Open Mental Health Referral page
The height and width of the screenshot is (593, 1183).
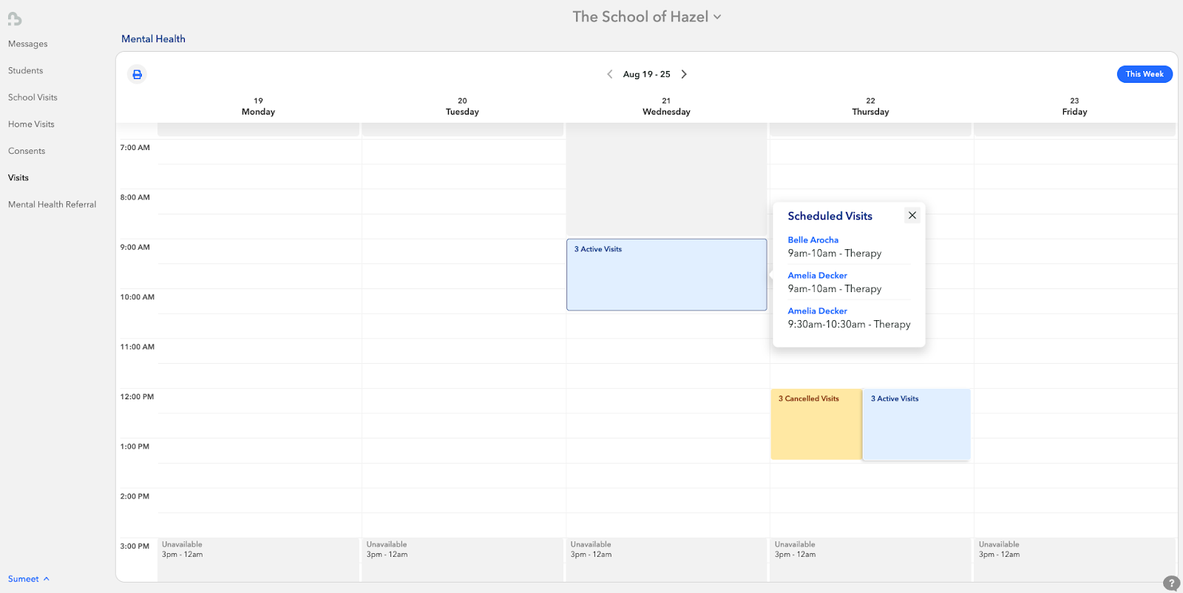pyautogui.click(x=52, y=205)
